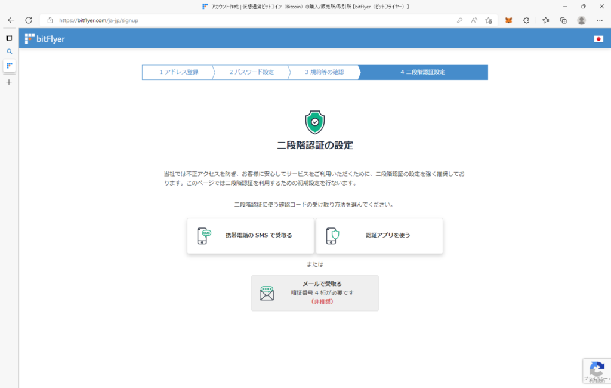Image resolution: width=611 pixels, height=388 pixels.
Task: Choose 認証アプリを使う option
Action: (379, 236)
